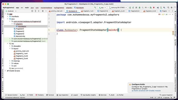Hide the Project panel with the minus icon
Image resolution: width=178 pixels, height=100 pixels.
(x=46, y=11)
